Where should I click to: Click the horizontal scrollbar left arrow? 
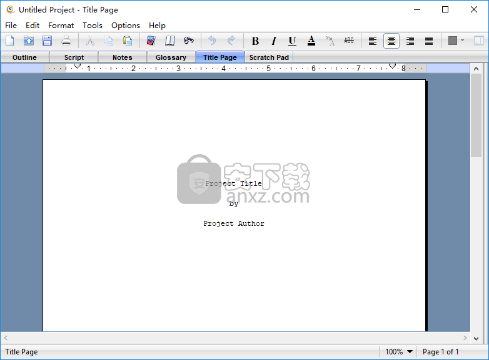(x=6, y=338)
